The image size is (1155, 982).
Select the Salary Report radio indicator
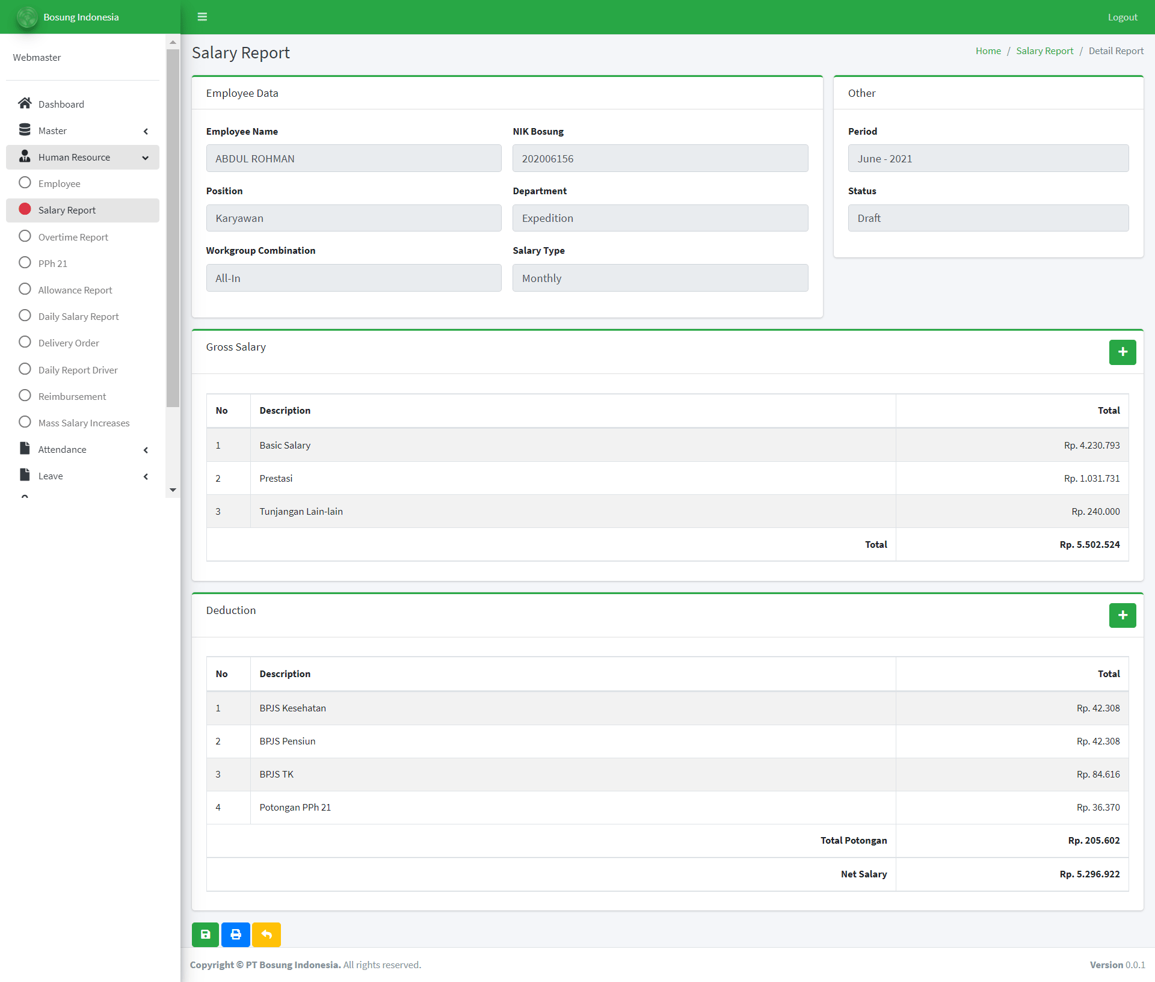coord(25,209)
